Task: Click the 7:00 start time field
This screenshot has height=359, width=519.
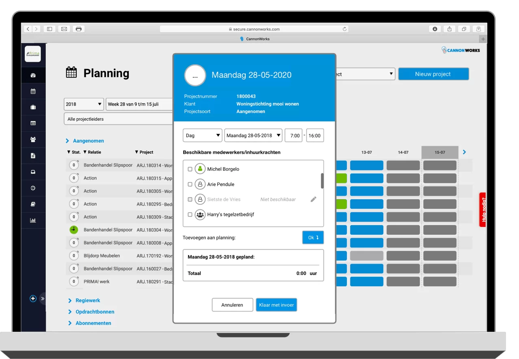Action: click(294, 135)
